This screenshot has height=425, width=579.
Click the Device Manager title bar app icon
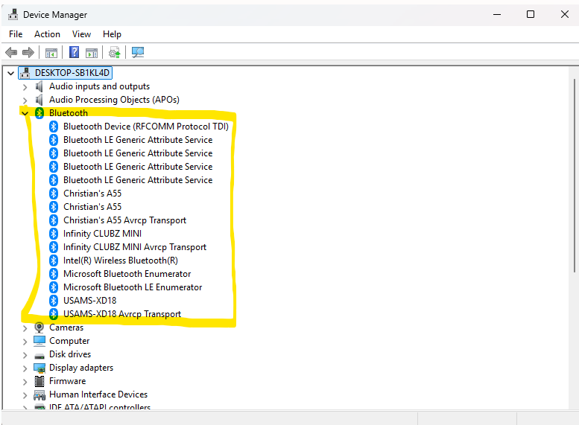[x=13, y=14]
